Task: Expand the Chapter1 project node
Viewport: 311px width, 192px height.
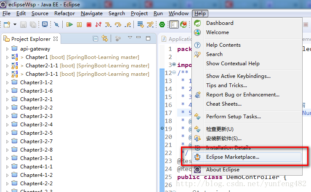Action: pyautogui.click(x=7, y=57)
